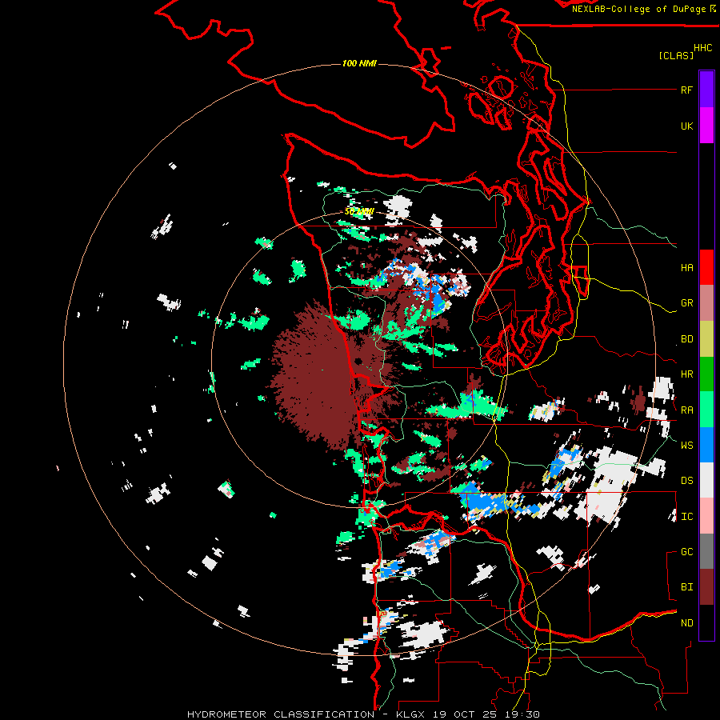
Task: Select the dusty pink GR graupel swatch
Action: click(706, 303)
